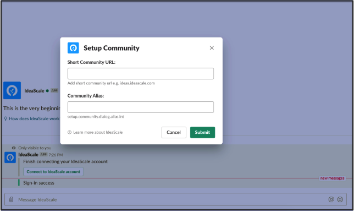Open the IdeaScale message sender avatar
354x211 pixels.
pos(10,158)
